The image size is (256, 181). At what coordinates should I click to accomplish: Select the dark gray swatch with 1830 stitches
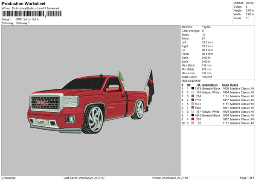(193, 108)
